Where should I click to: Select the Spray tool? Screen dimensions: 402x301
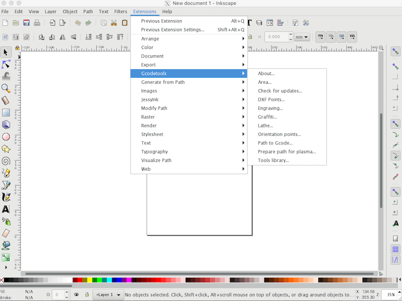point(6,221)
